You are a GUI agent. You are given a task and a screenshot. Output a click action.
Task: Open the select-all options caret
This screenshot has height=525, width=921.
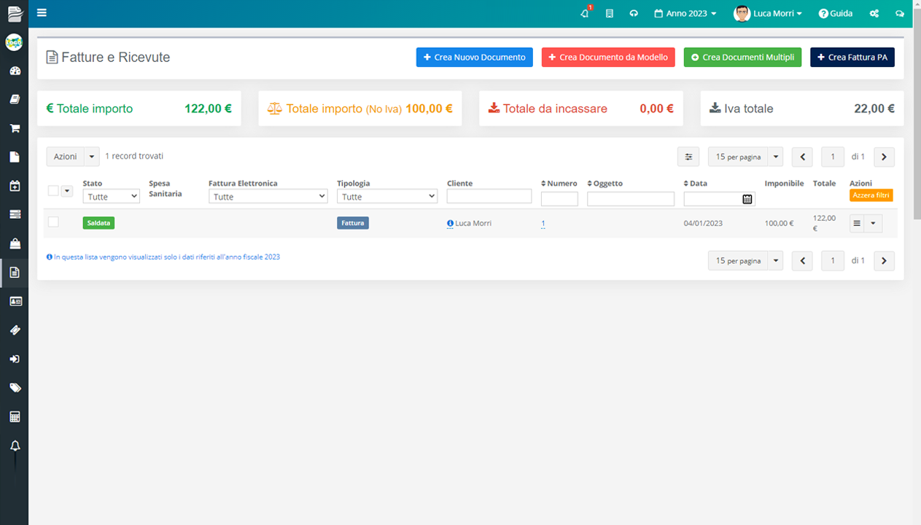[66, 191]
